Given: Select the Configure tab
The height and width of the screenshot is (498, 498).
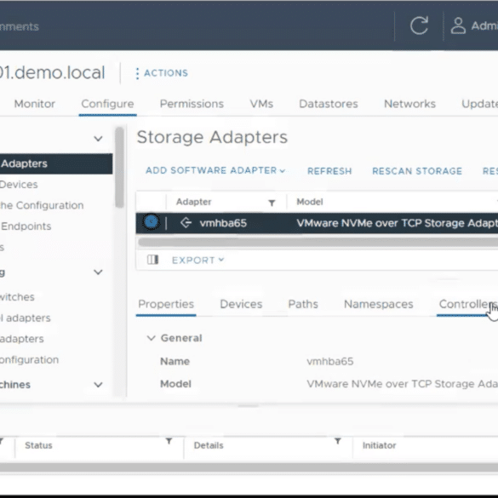Looking at the screenshot, I should point(107,104).
